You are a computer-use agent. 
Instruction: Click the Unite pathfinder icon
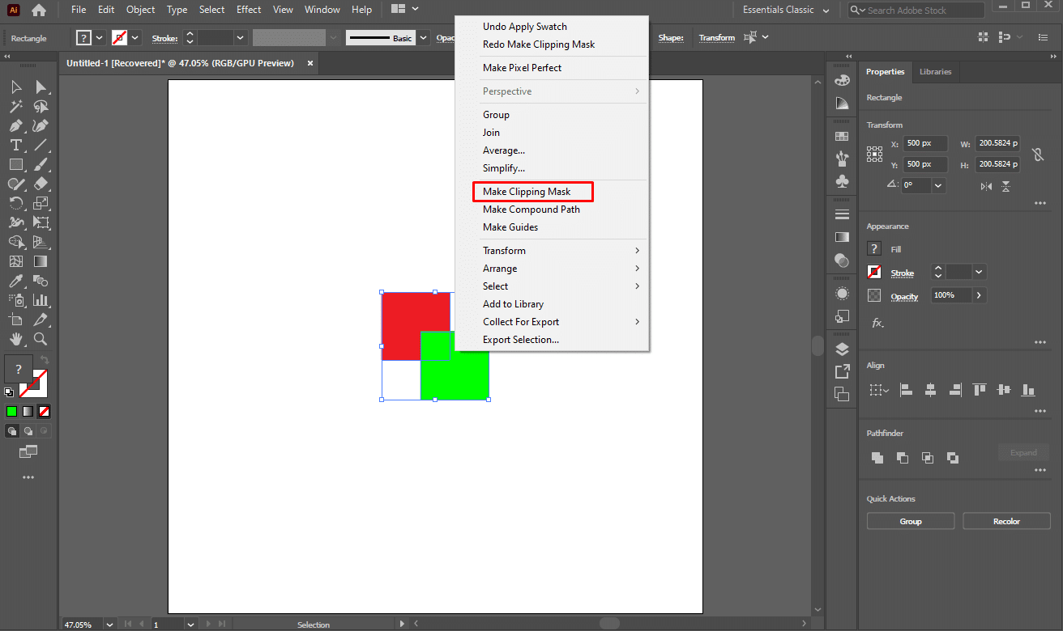tap(877, 458)
